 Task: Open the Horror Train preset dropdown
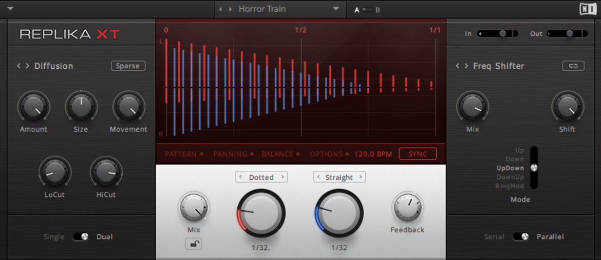pos(336,9)
